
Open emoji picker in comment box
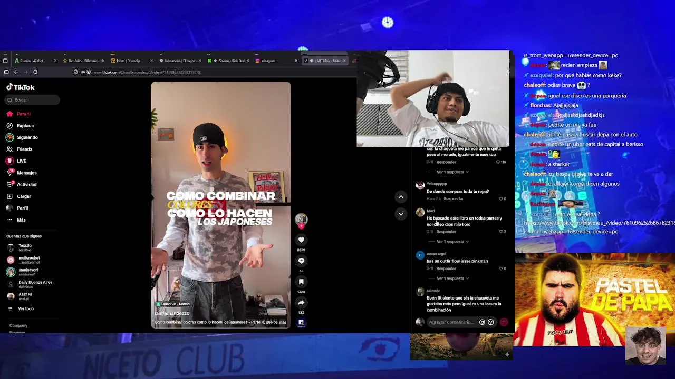[x=490, y=322]
